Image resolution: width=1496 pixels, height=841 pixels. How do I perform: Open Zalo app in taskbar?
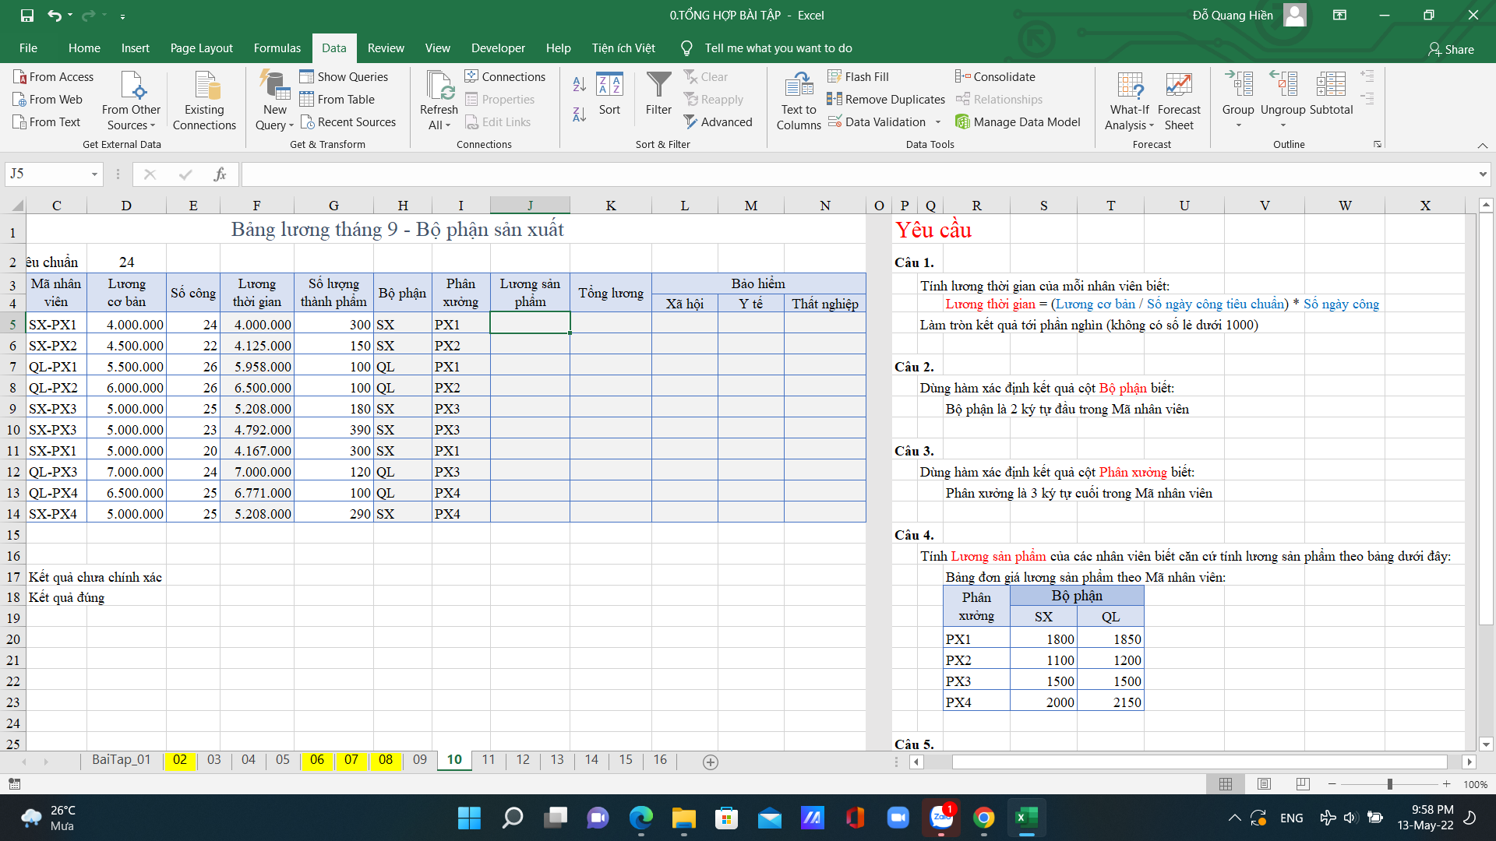941,818
